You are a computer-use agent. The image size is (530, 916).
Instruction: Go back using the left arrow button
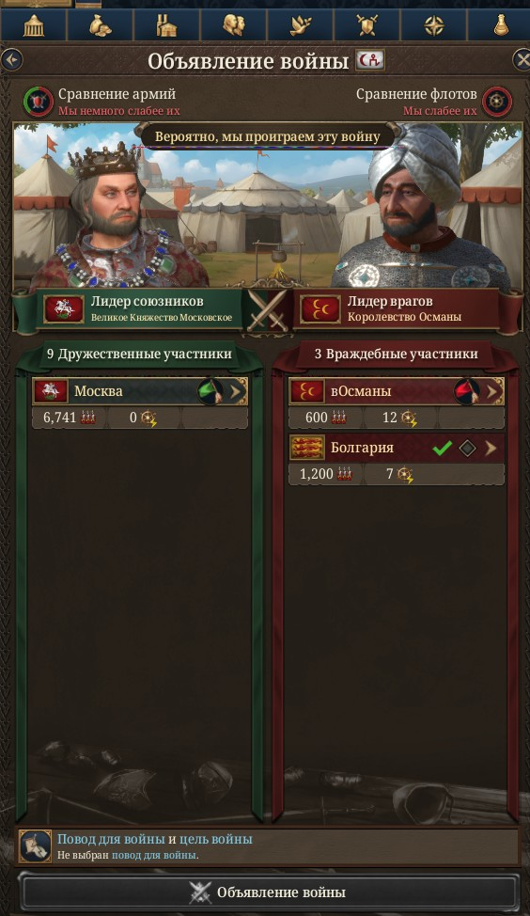(11, 59)
